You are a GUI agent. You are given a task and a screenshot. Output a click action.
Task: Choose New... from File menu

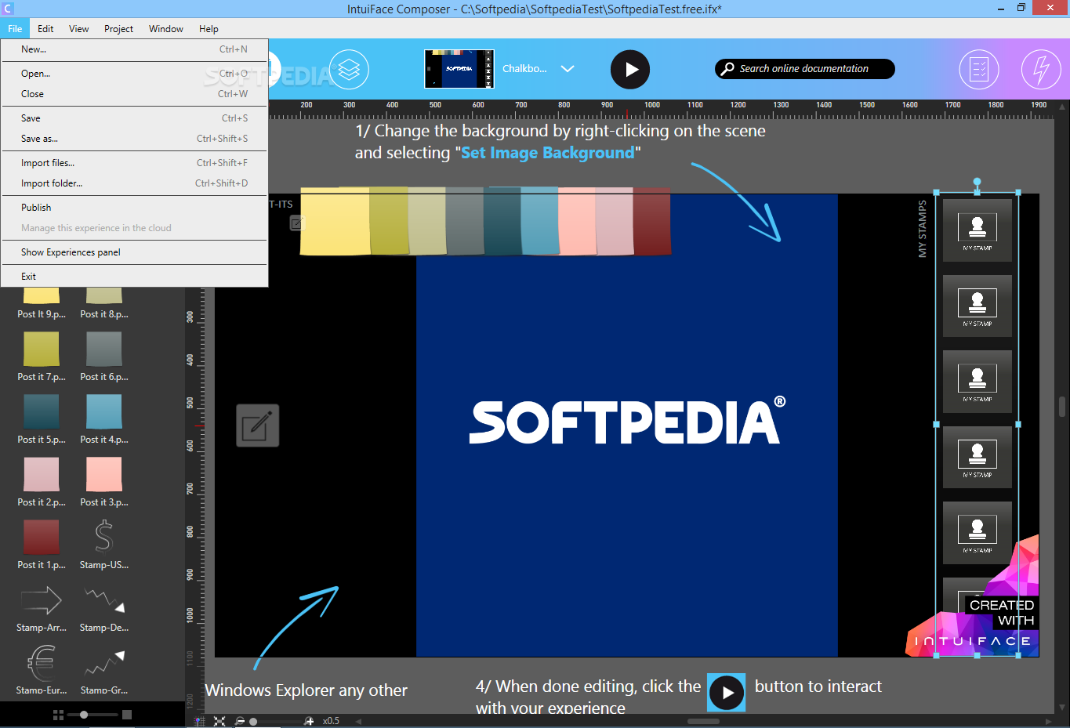(x=134, y=49)
